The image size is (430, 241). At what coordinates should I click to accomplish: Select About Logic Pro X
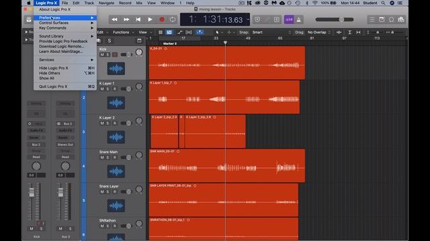point(55,9)
